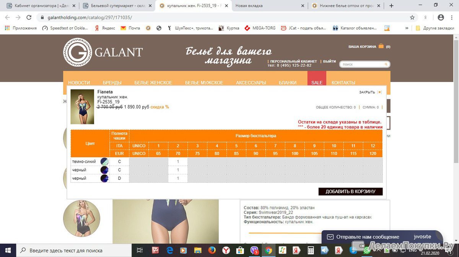Open Viber from the taskbar

coord(254,251)
